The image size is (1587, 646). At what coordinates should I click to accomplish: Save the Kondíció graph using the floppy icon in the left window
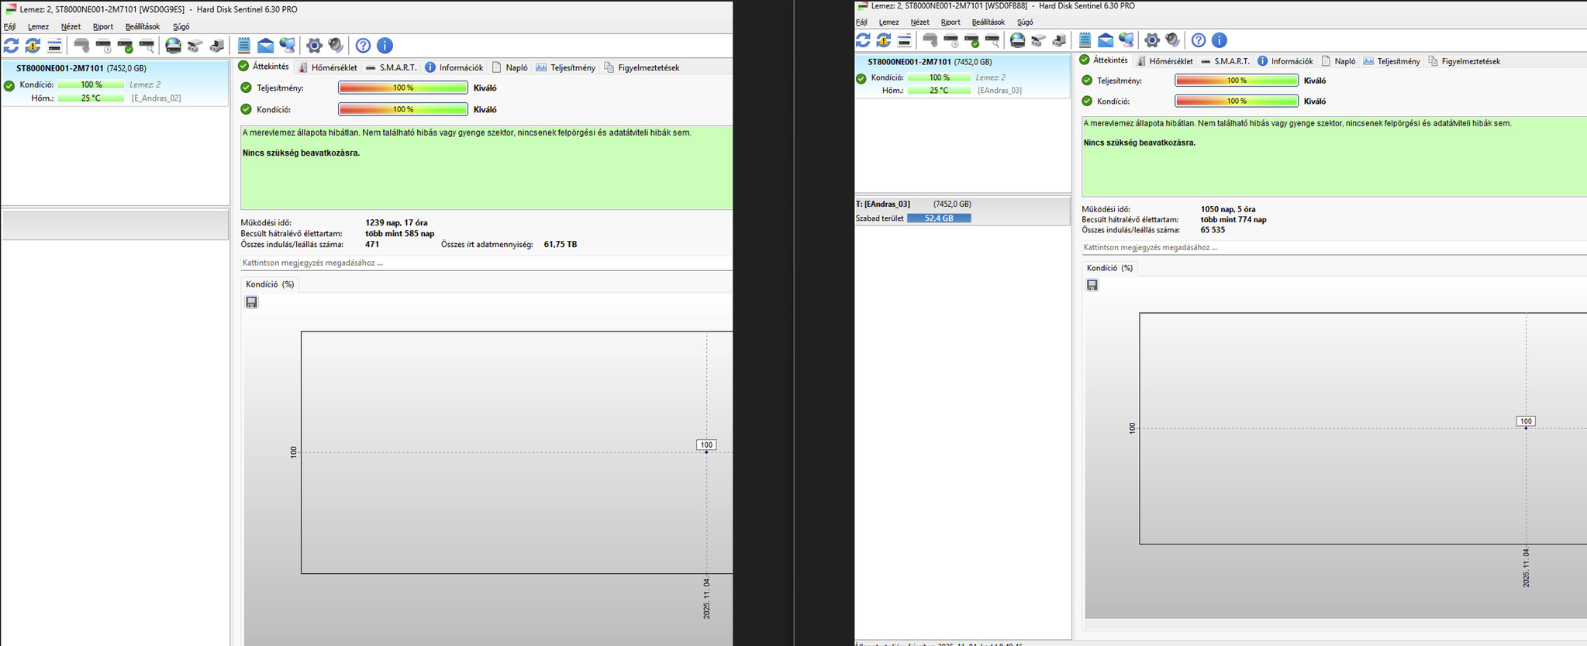[x=251, y=302]
